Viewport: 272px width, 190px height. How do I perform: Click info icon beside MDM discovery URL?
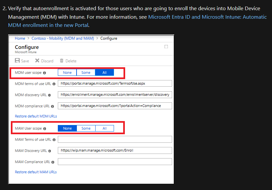49,95
